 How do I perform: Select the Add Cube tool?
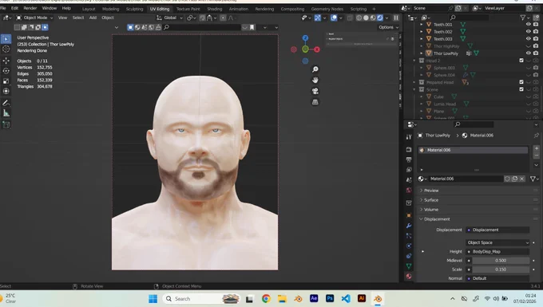(x=6, y=124)
